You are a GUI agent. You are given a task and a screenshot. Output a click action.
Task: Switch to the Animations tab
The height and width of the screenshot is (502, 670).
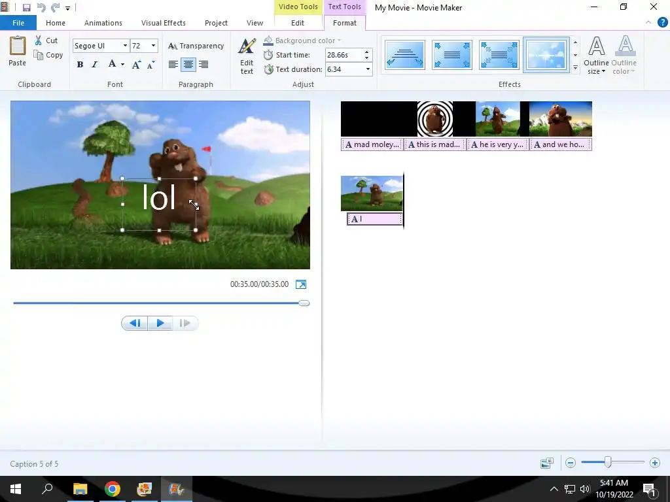point(103,23)
